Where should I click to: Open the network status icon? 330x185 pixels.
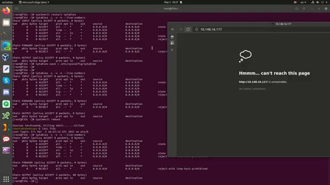313,2
